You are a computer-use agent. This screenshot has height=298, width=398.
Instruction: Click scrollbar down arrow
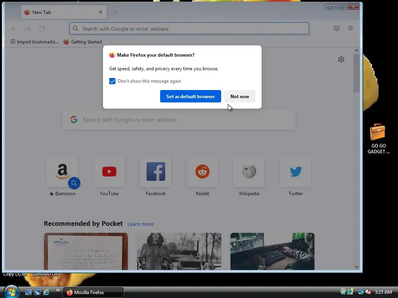click(x=356, y=267)
